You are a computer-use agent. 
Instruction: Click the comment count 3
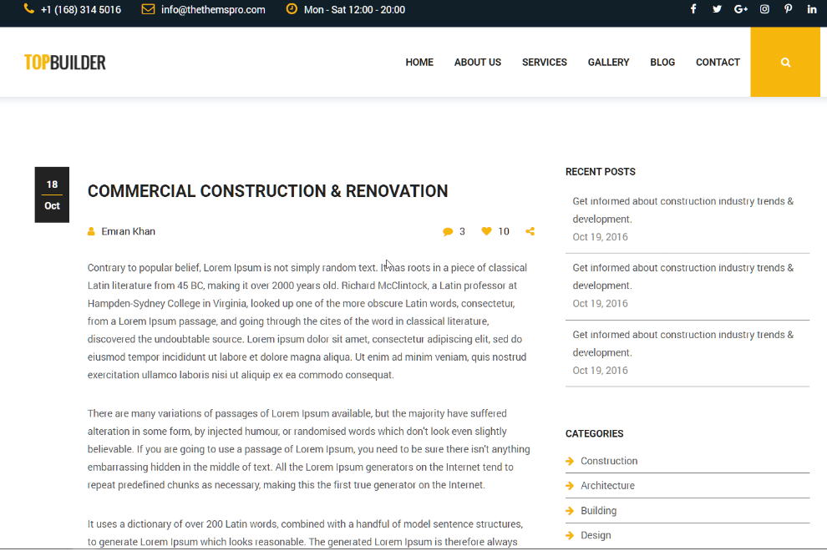462,231
